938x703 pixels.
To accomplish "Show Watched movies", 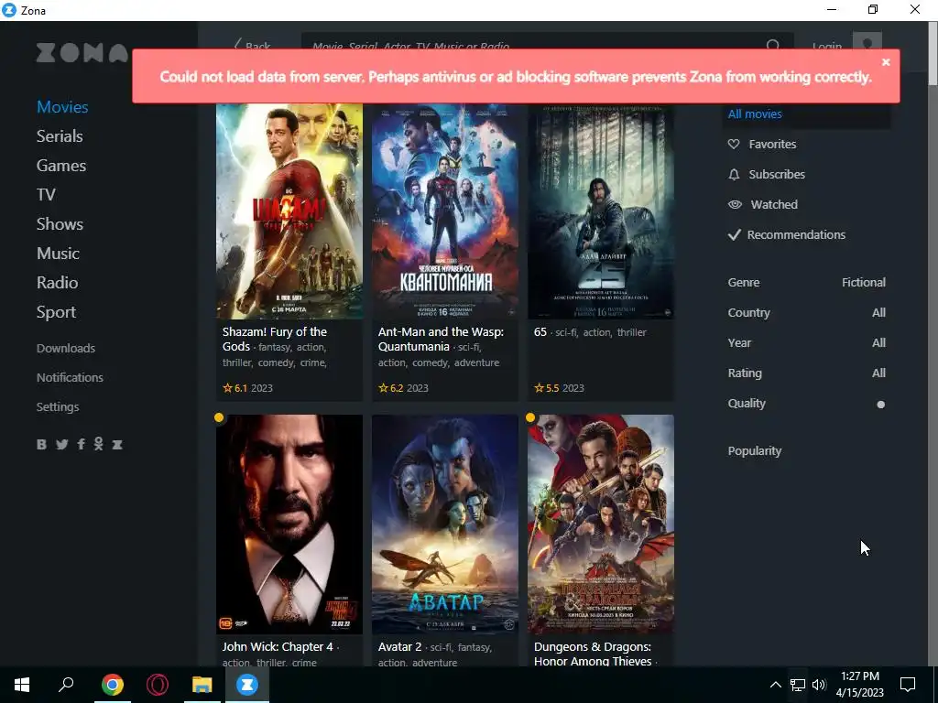I will (774, 204).
